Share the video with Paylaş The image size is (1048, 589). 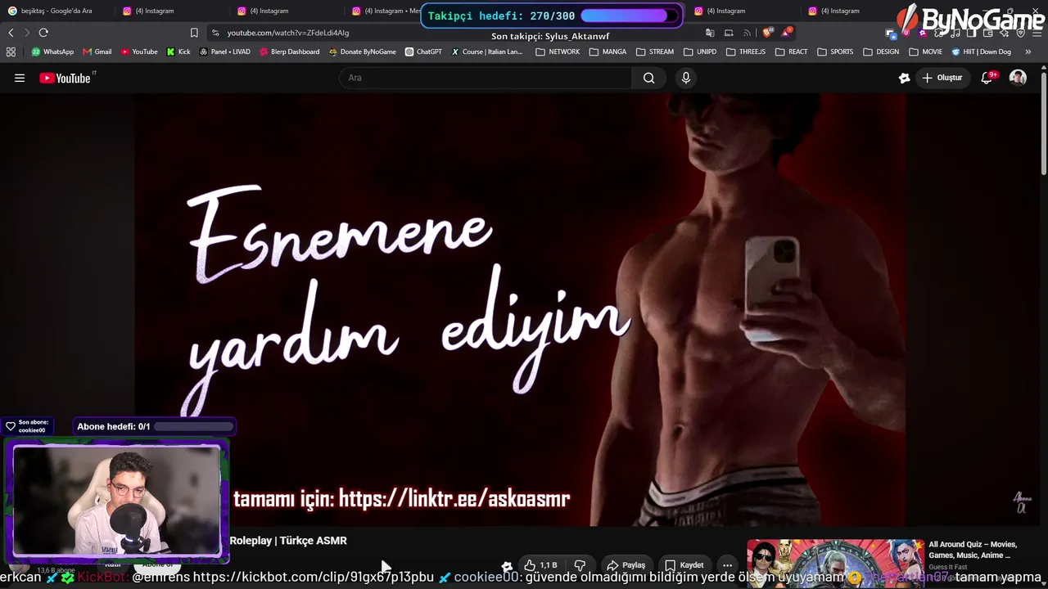(626, 565)
